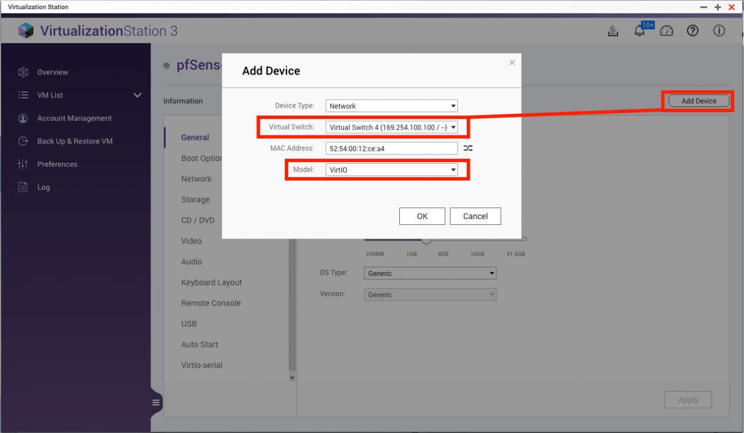Expand the VM List chevron
744x433 pixels.
pyautogui.click(x=138, y=95)
